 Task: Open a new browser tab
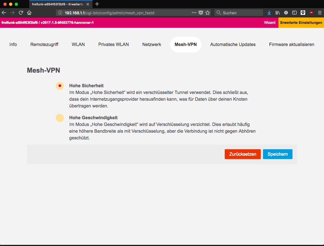97,4
